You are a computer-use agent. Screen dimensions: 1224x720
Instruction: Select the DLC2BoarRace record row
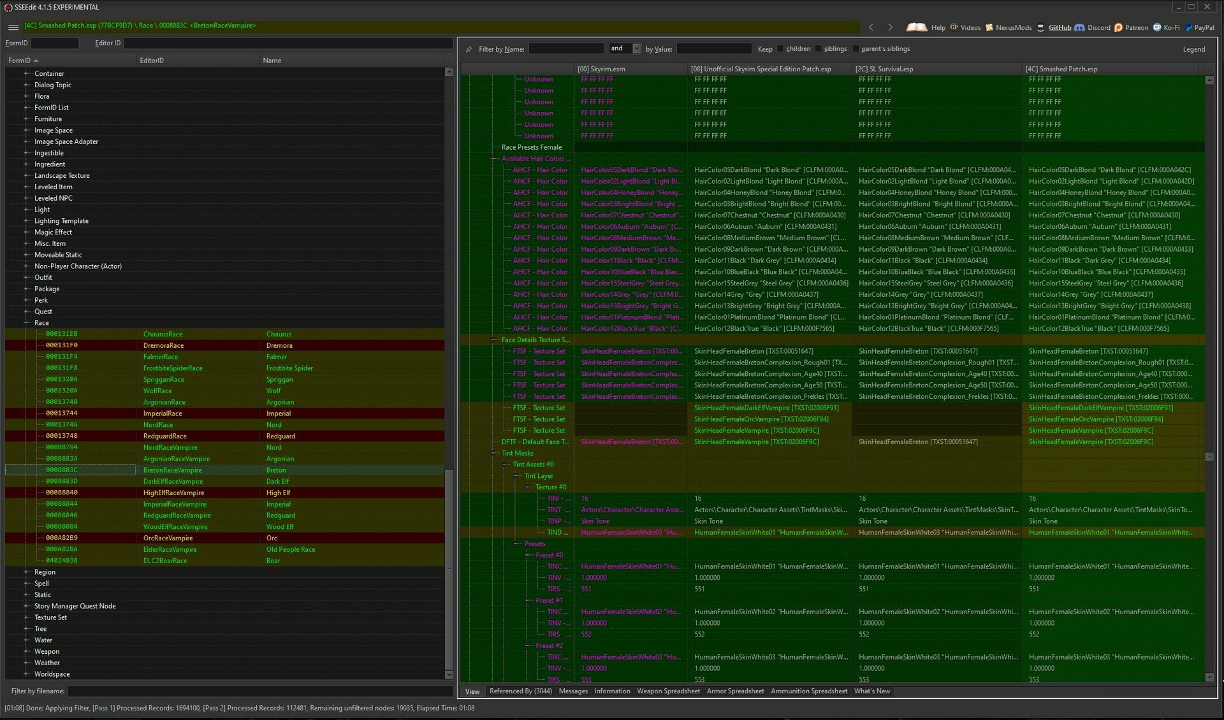pos(225,561)
